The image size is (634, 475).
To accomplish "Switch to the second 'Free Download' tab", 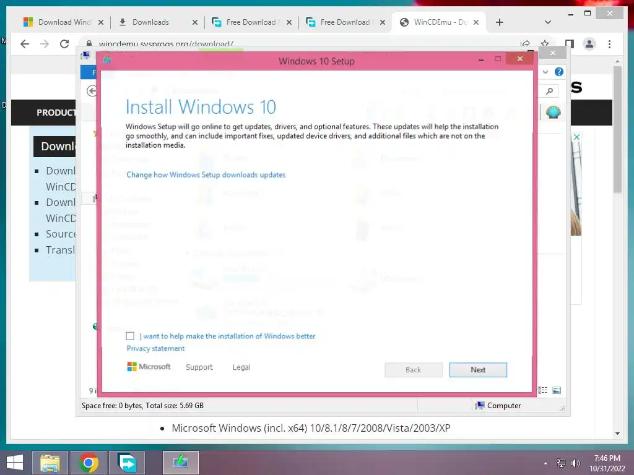I will pos(339,22).
